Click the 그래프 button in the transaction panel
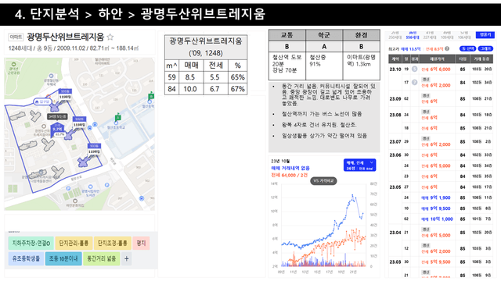The height and width of the screenshot is (281, 501). tap(485, 48)
